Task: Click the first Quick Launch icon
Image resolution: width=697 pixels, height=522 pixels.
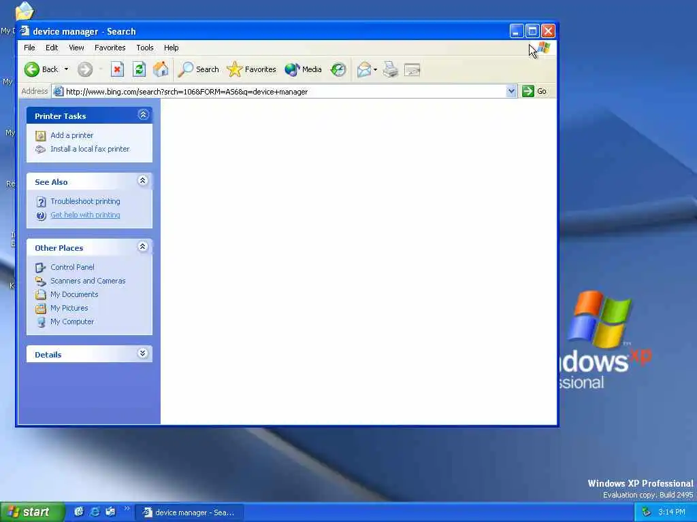Action: (79, 512)
